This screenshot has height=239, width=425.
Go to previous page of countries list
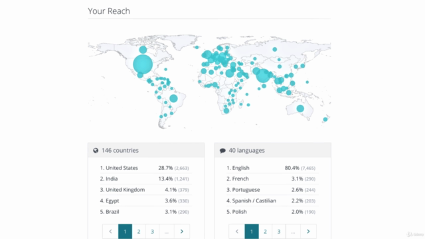pyautogui.click(x=110, y=232)
